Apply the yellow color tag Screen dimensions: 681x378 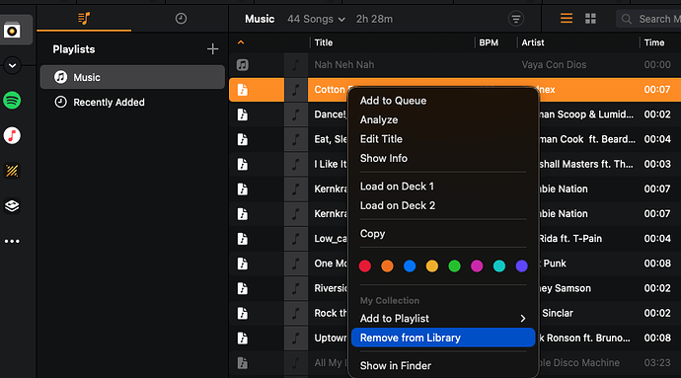[x=432, y=265]
